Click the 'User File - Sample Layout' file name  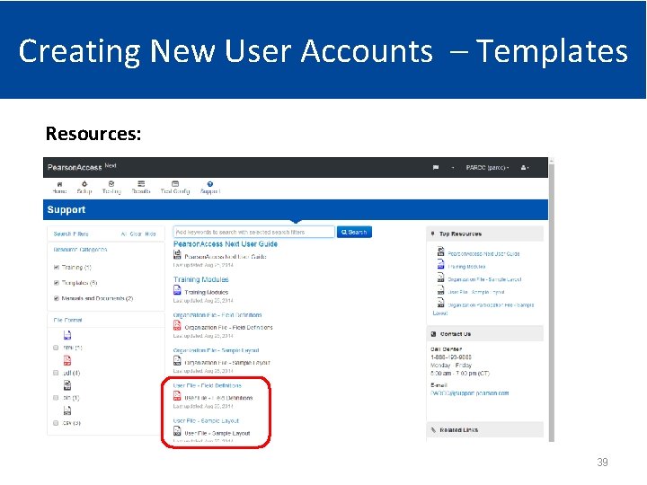click(217, 434)
